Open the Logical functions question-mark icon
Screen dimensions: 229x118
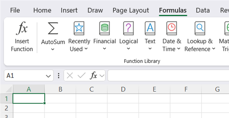point(128,28)
